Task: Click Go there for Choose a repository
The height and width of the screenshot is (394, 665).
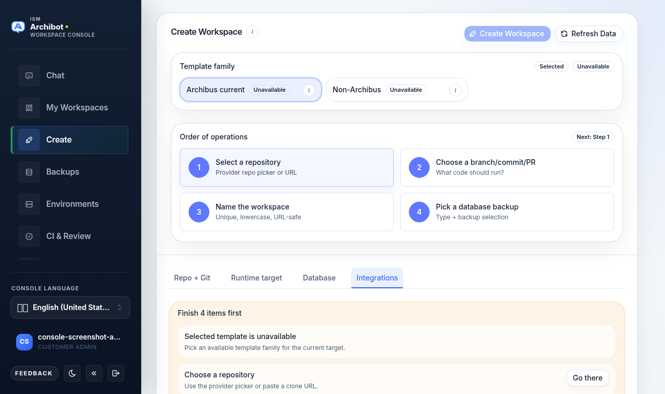Action: click(x=588, y=378)
